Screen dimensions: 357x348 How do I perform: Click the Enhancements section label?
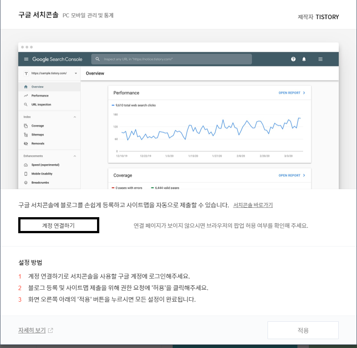[33, 156]
